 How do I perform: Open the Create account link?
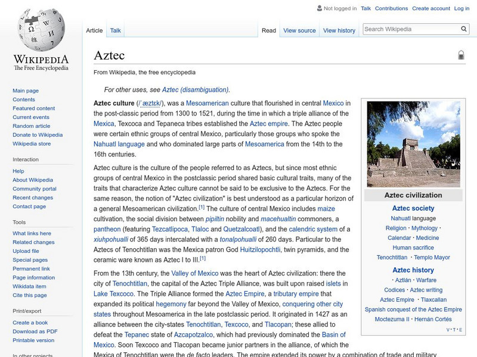pos(431,9)
